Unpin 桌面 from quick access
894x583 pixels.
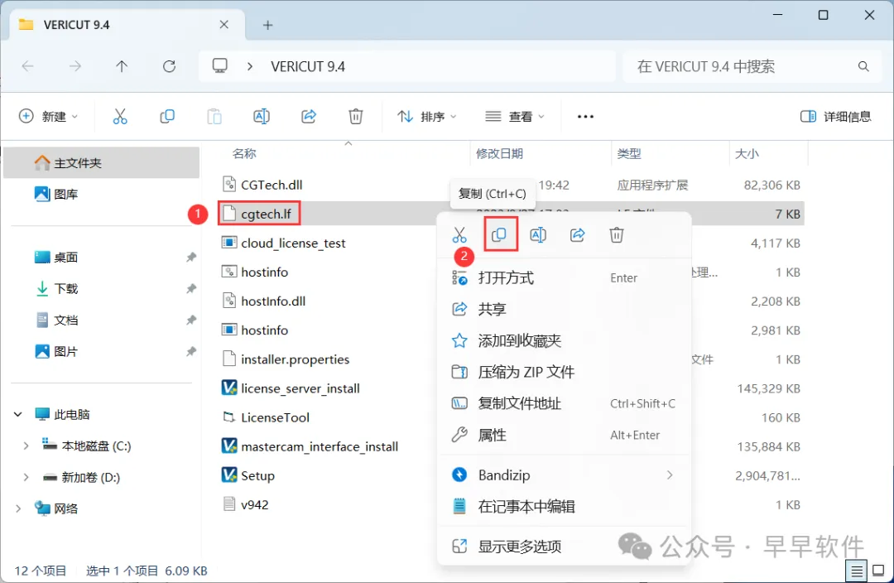[191, 258]
